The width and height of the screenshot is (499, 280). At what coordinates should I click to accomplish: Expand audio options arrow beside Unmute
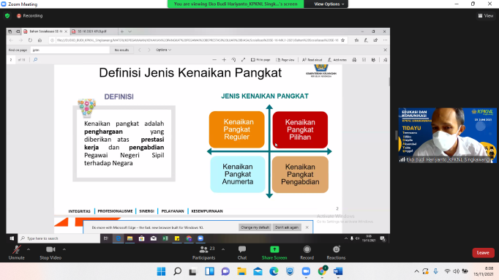coord(29,249)
